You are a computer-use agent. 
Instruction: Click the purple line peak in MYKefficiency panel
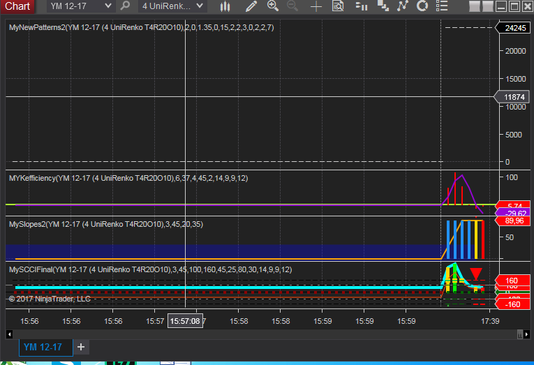click(462, 175)
